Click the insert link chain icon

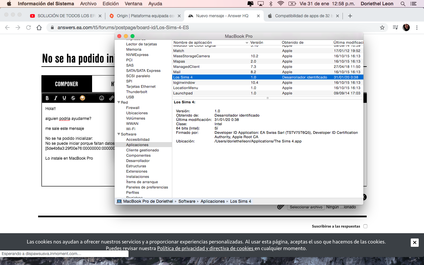(x=112, y=98)
